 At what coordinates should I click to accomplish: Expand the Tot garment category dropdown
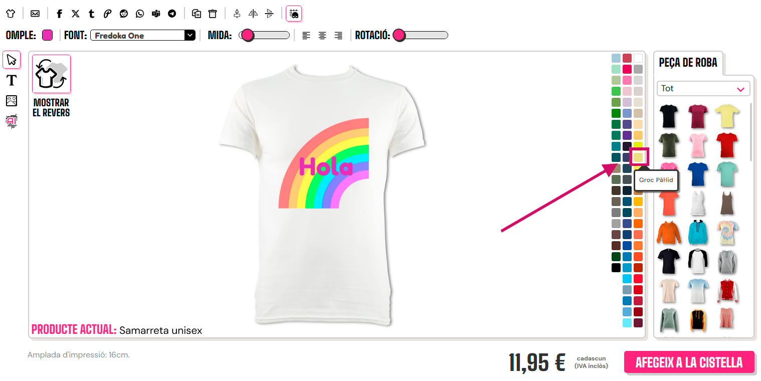[x=703, y=89]
